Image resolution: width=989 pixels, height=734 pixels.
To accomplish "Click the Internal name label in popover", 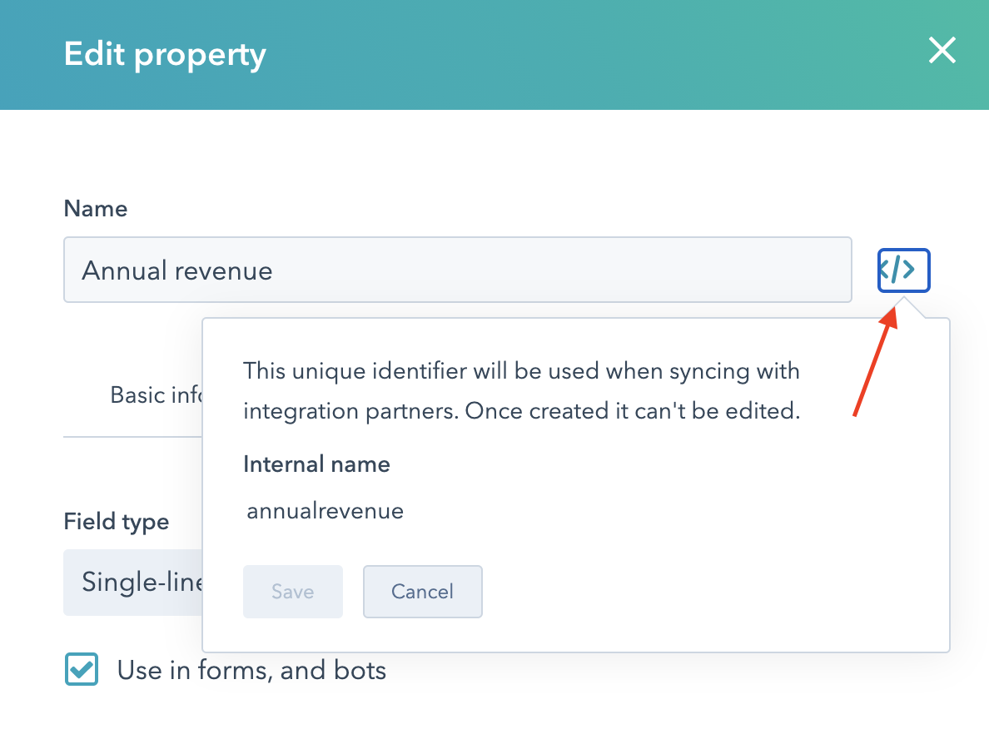I will tap(316, 464).
